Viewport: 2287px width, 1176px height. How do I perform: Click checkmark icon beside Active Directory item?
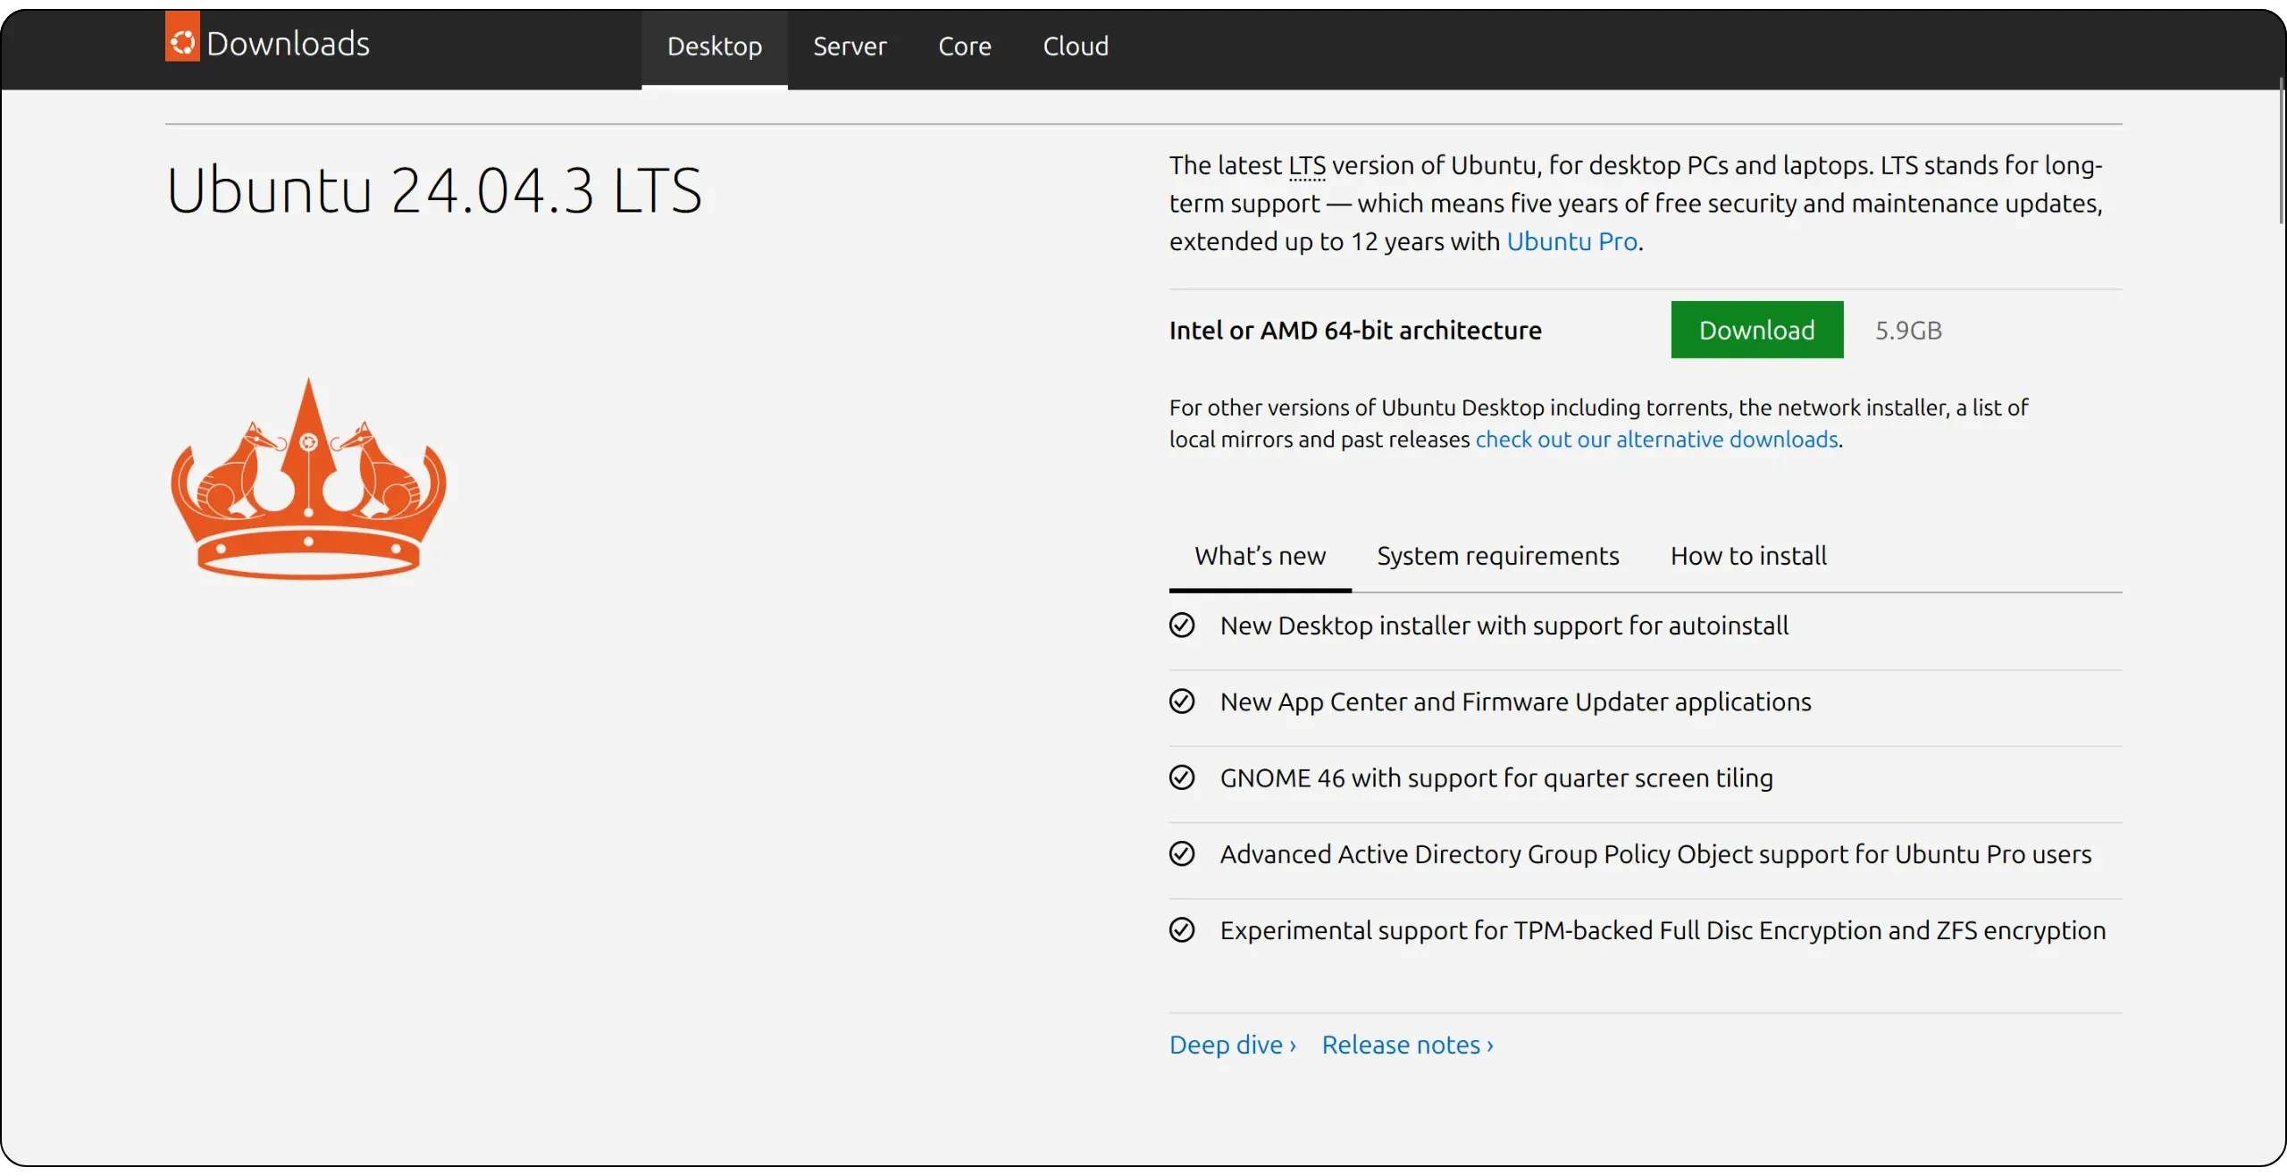pos(1181,854)
